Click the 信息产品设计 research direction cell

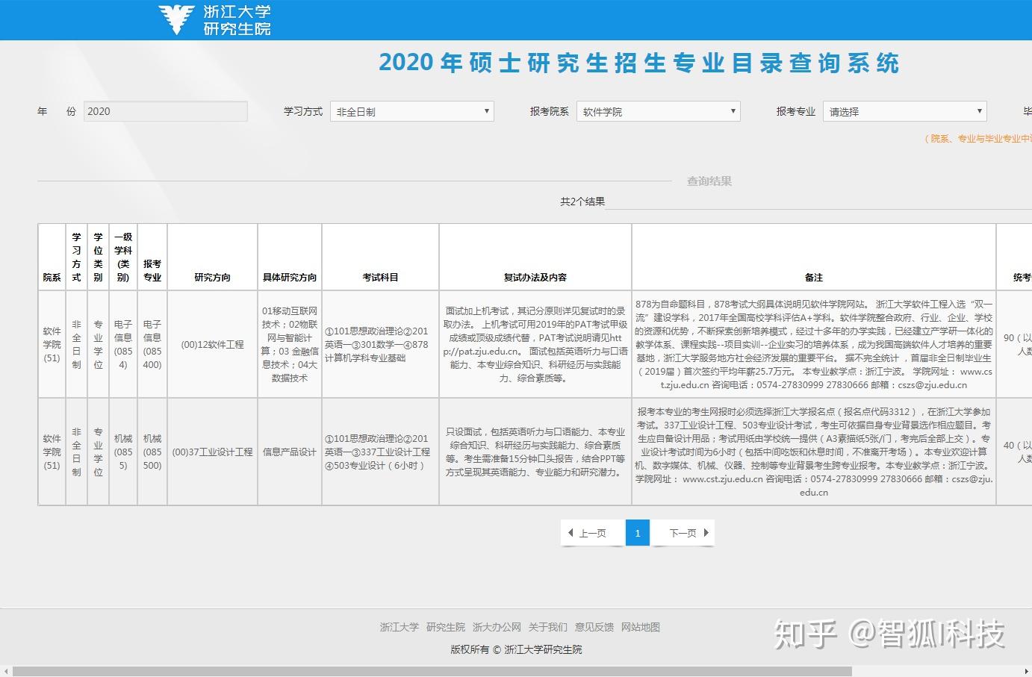(x=290, y=452)
